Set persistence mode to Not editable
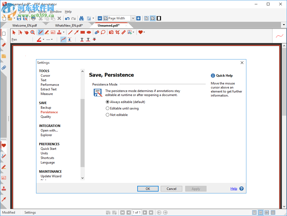 point(107,115)
